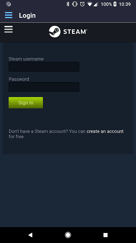
Task: Open recent apps with the square button
Action: pyautogui.click(x=105, y=235)
